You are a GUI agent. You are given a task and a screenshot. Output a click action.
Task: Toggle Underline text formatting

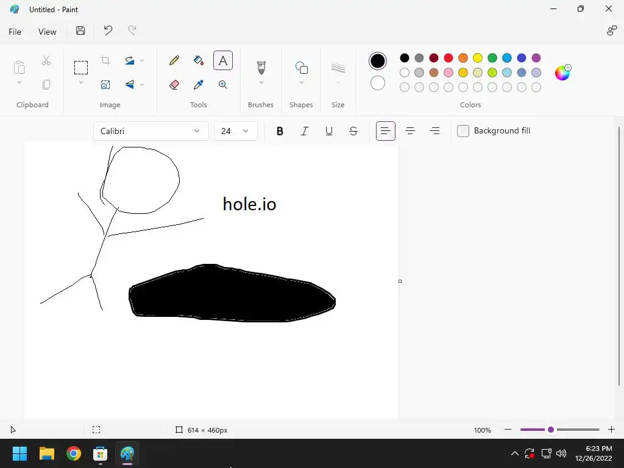point(328,131)
